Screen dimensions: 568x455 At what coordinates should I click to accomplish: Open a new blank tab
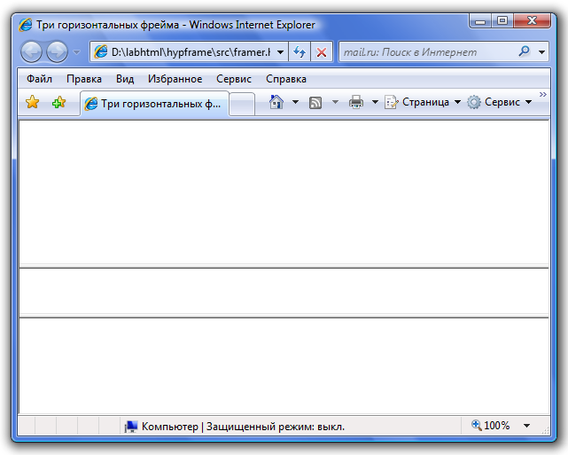pos(242,104)
